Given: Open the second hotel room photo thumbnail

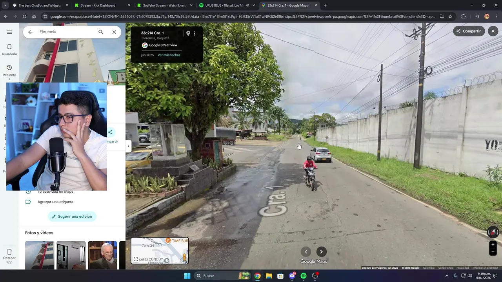Looking at the screenshot, I should pos(71,255).
